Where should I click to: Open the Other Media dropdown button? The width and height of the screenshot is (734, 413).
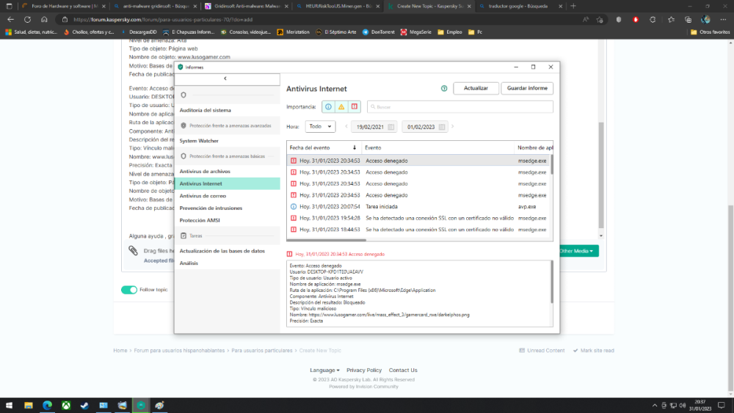577,251
